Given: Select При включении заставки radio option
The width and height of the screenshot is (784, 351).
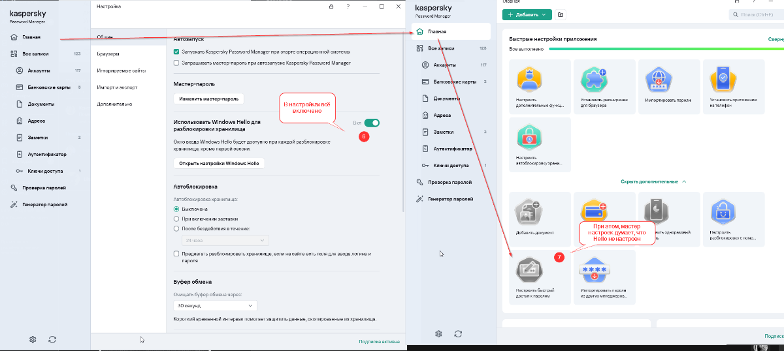Looking at the screenshot, I should point(176,219).
